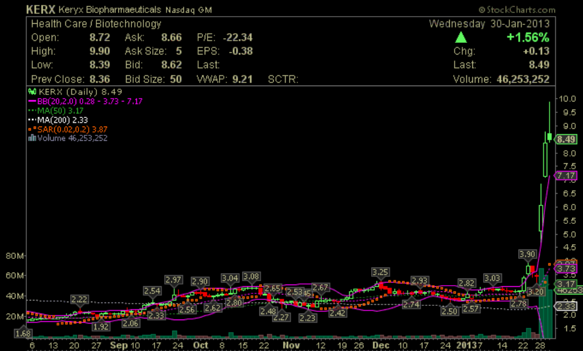583x351 pixels.
Task: Click the Open price 8.72
Action: pos(100,37)
